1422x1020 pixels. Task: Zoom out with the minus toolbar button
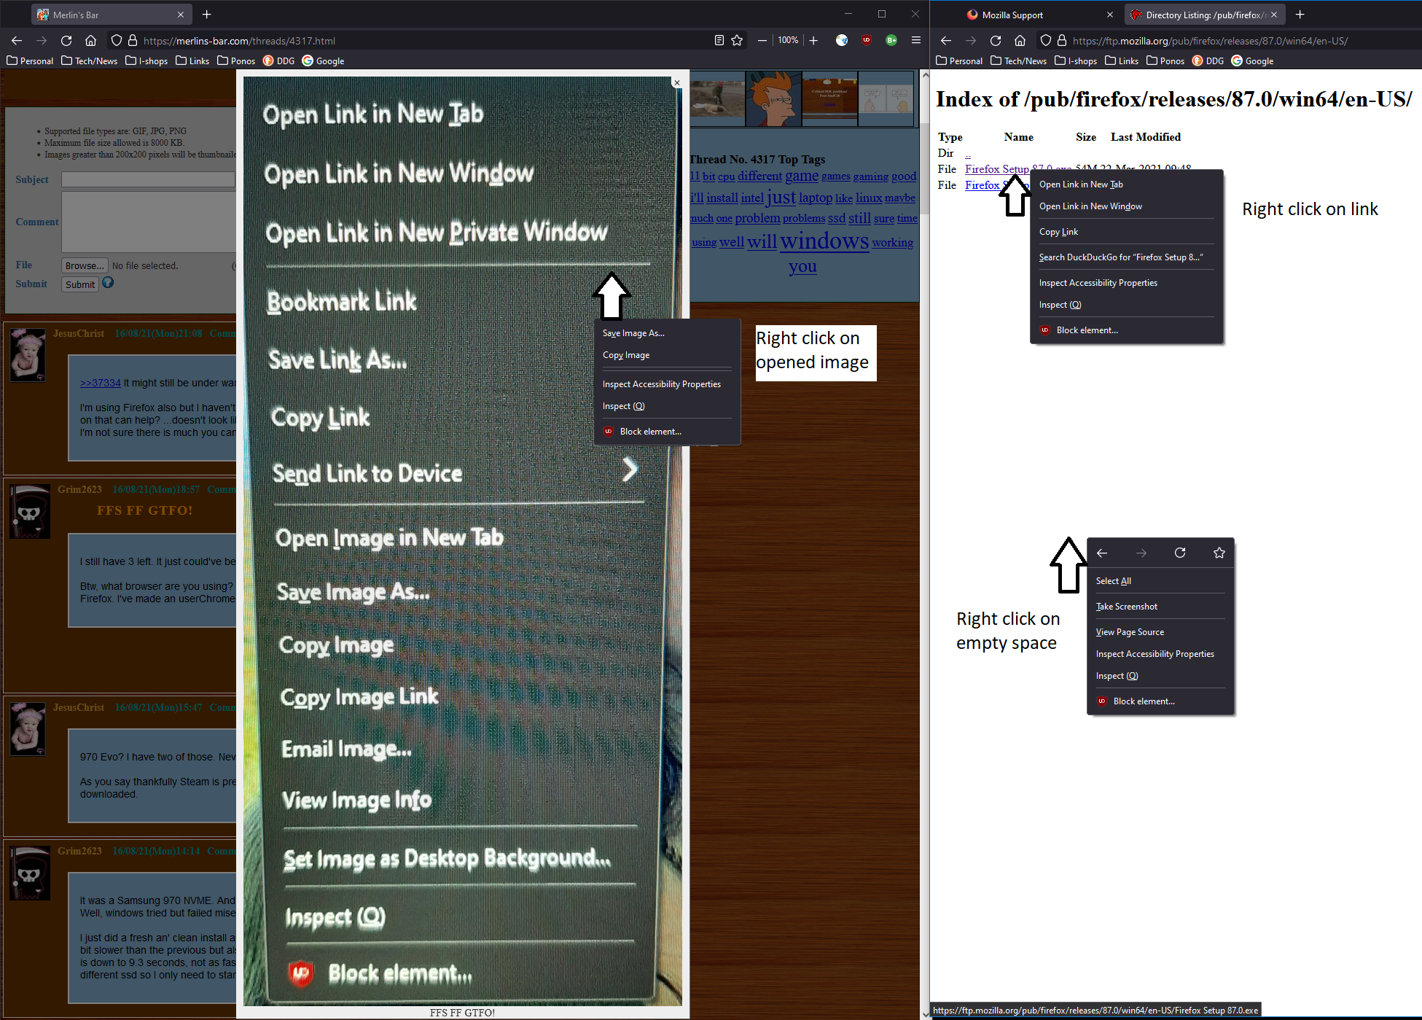762,41
